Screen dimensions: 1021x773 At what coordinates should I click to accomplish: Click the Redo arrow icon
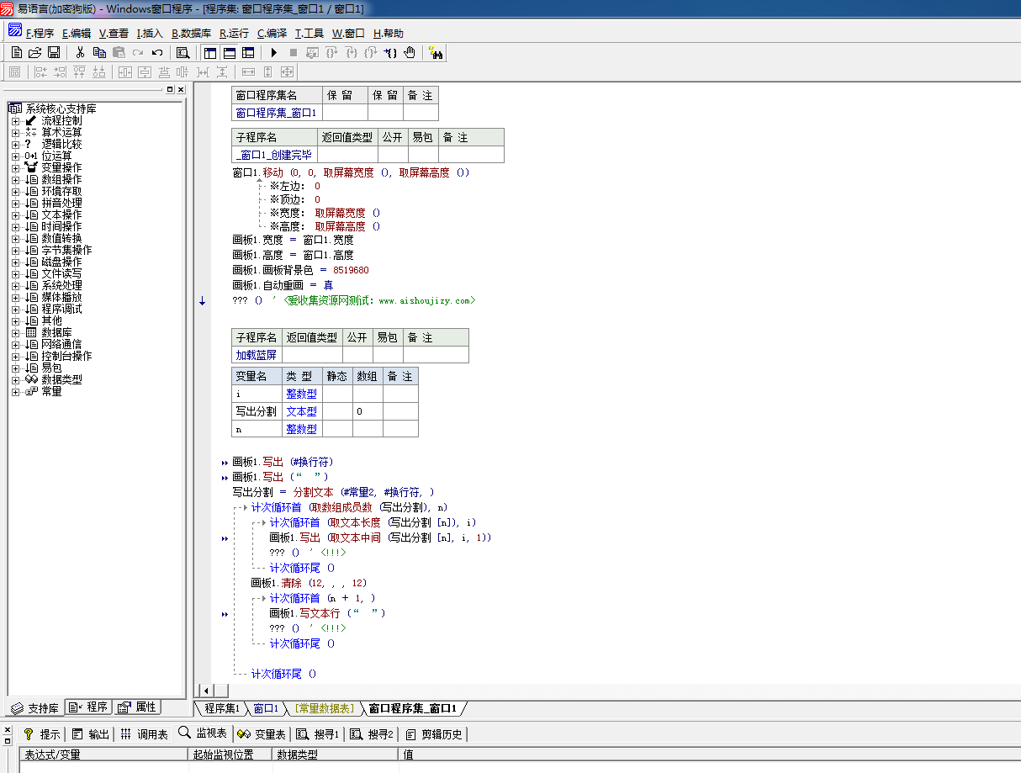pos(138,52)
